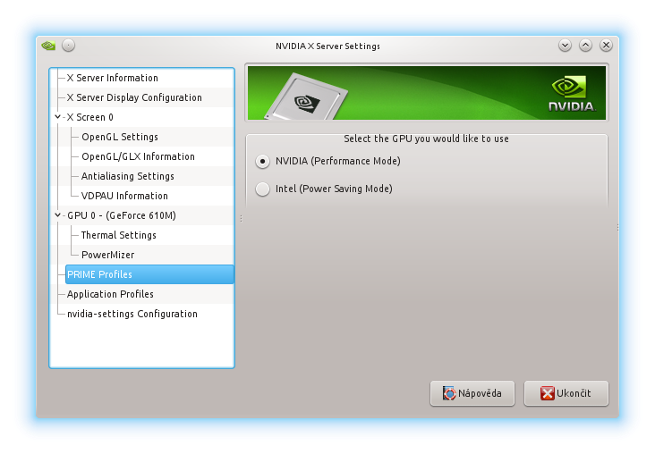Click the NVIDIA window menu icon in title bar
Screen dimensions: 655x454
(x=48, y=46)
